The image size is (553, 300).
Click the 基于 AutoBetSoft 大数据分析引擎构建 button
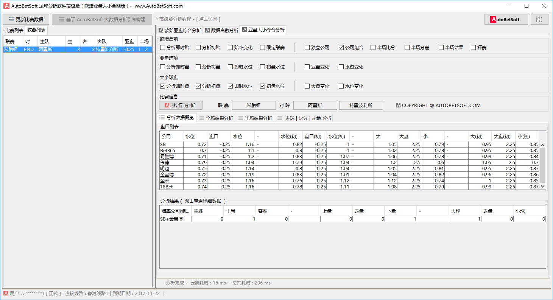click(x=102, y=19)
